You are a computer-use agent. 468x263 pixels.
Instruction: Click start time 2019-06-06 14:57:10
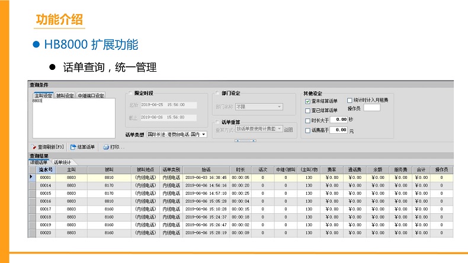206,194
